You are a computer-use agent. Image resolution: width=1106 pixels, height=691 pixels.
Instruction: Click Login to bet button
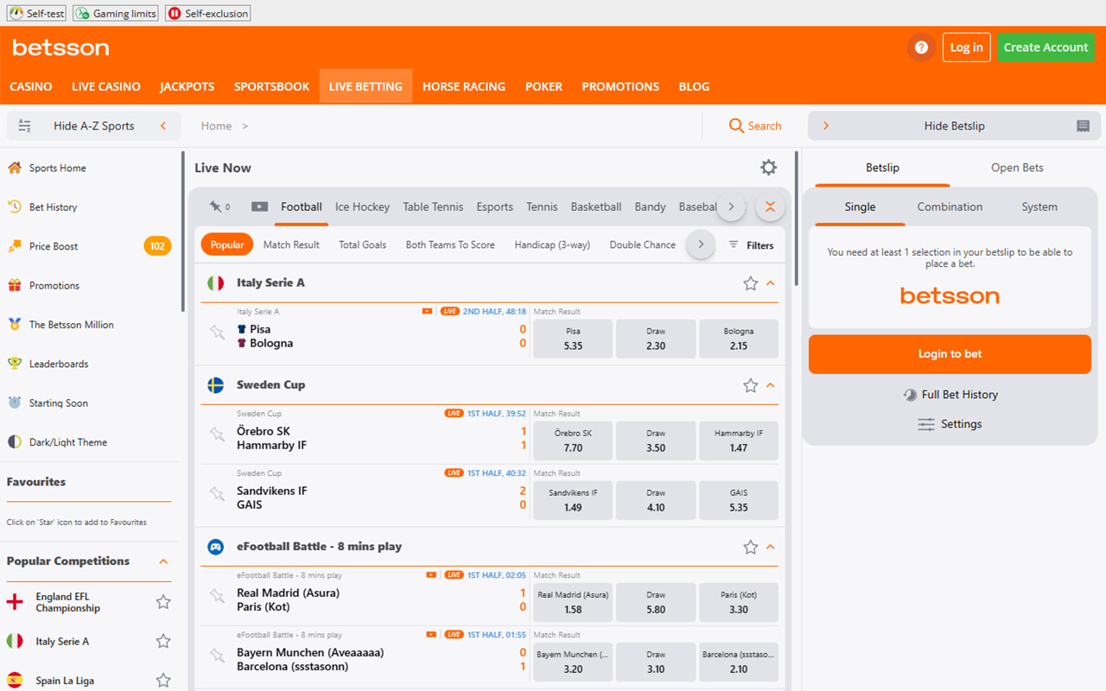pyautogui.click(x=950, y=354)
